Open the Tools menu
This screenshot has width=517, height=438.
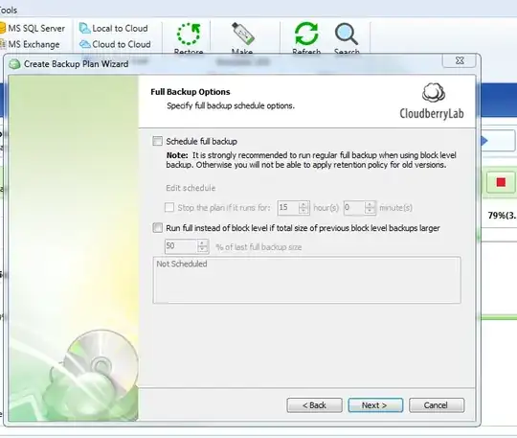click(9, 10)
